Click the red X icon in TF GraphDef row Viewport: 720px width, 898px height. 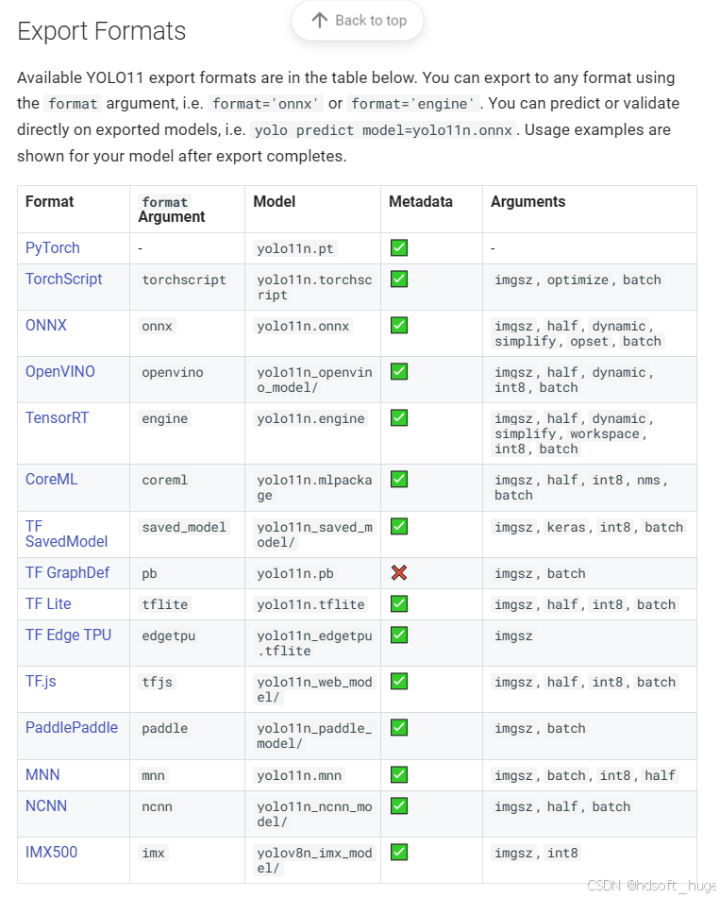point(399,573)
